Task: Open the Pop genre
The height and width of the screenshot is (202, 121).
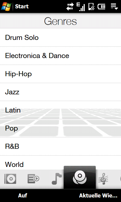Action: pyautogui.click(x=60, y=128)
